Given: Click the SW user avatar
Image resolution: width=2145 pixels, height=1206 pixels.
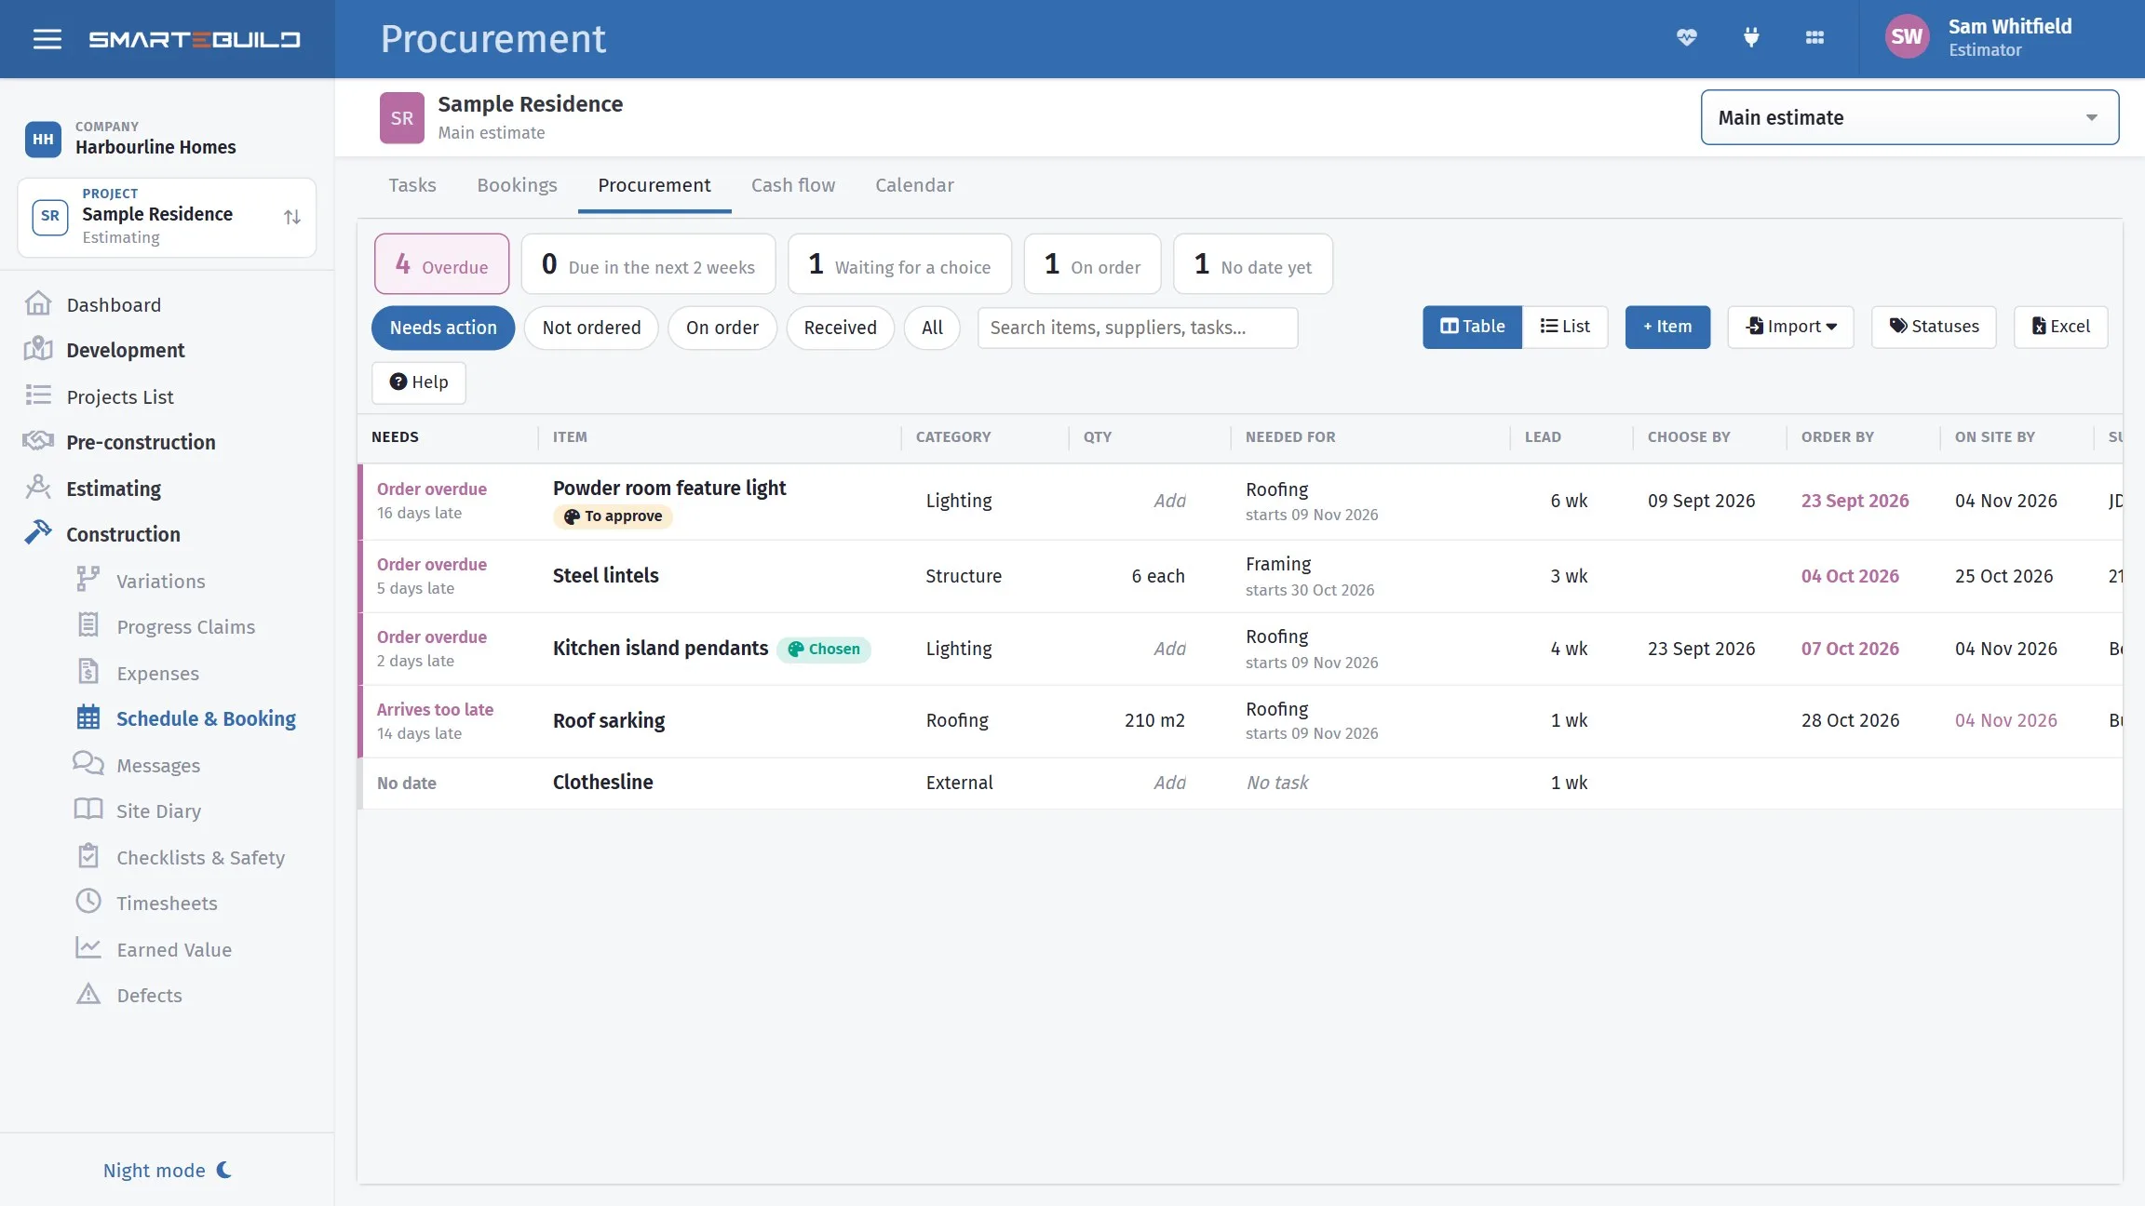Looking at the screenshot, I should tap(1907, 37).
